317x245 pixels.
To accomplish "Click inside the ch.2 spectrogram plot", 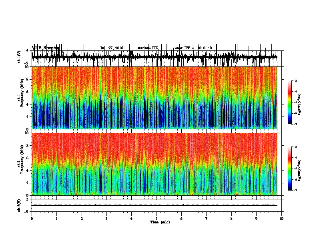I will [154, 164].
